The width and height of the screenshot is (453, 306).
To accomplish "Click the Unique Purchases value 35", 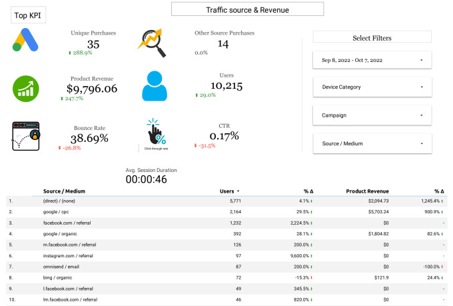I will (x=93, y=44).
